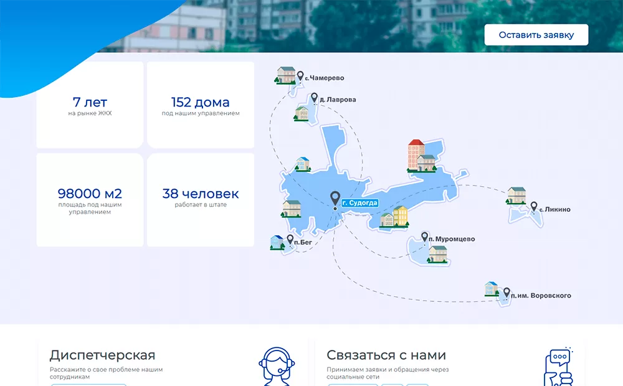Select the п. Бег map pin
The image size is (623, 386).
[290, 240]
